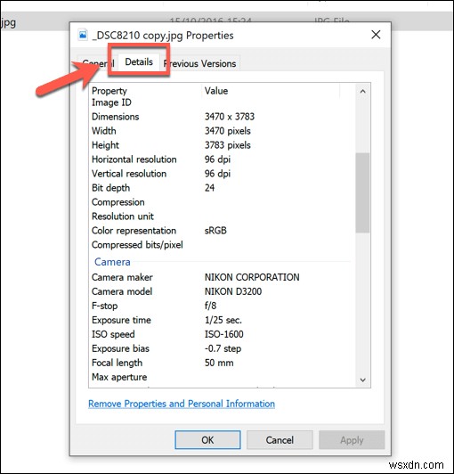The image size is (454, 474).
Task: Select Focal length value 50 mm
Action: click(219, 363)
